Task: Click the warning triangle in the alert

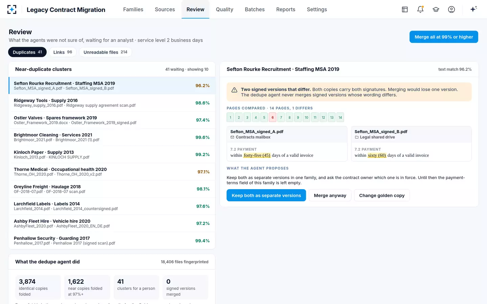Action: coord(234,90)
